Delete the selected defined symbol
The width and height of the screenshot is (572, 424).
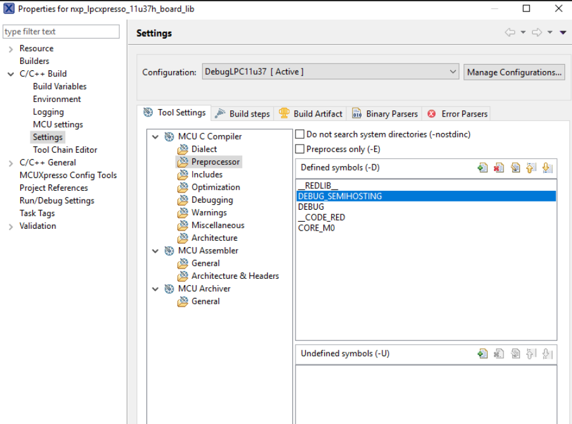coord(499,168)
